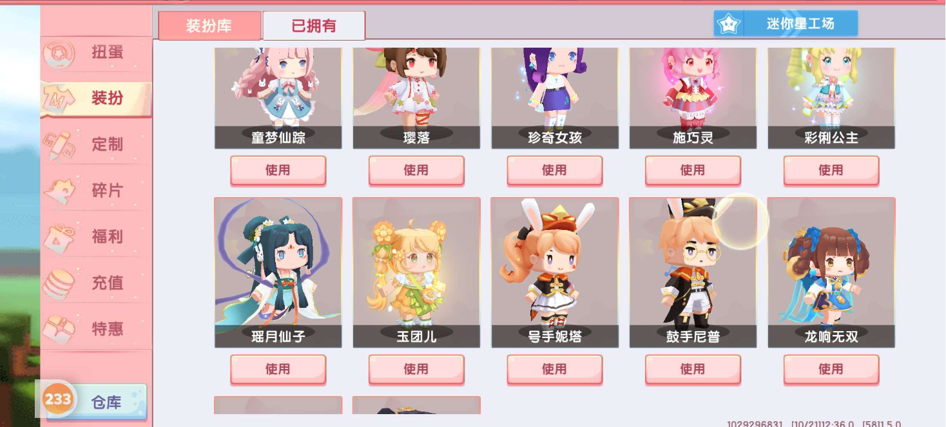Select the 装扮 shirt icon in sidebar
This screenshot has height=427, width=946.
pyautogui.click(x=60, y=99)
